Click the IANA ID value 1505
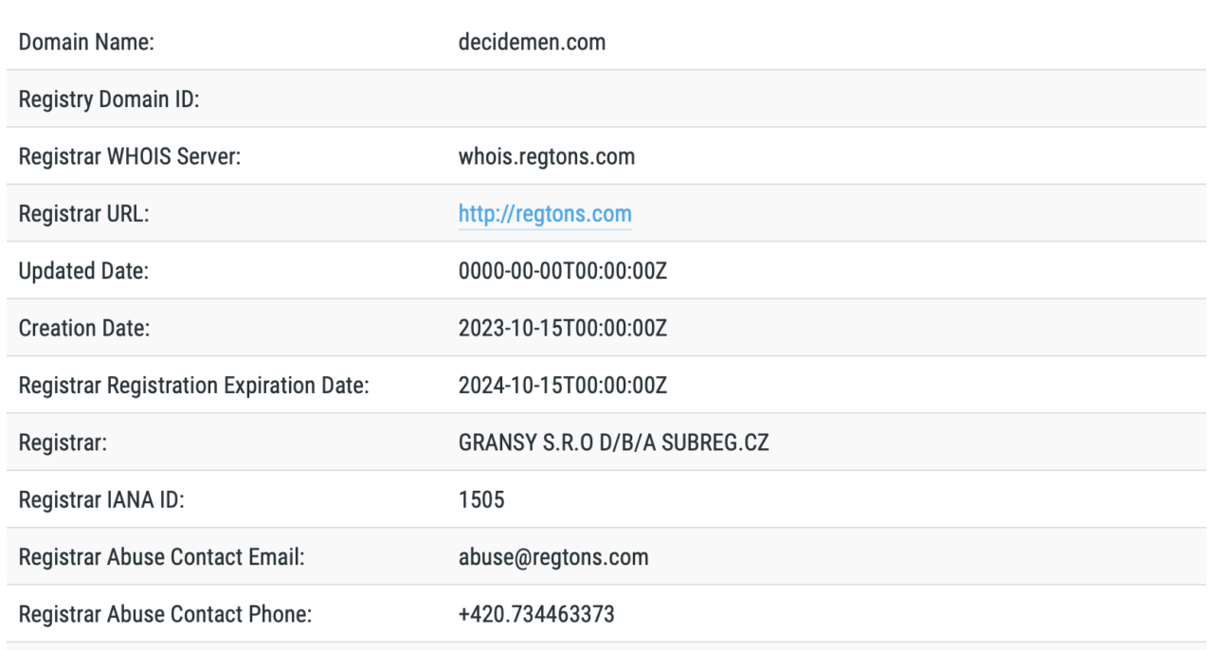This screenshot has width=1213, height=650. 481,499
